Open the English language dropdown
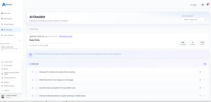The height and width of the screenshot is (102, 211). (x=194, y=5)
